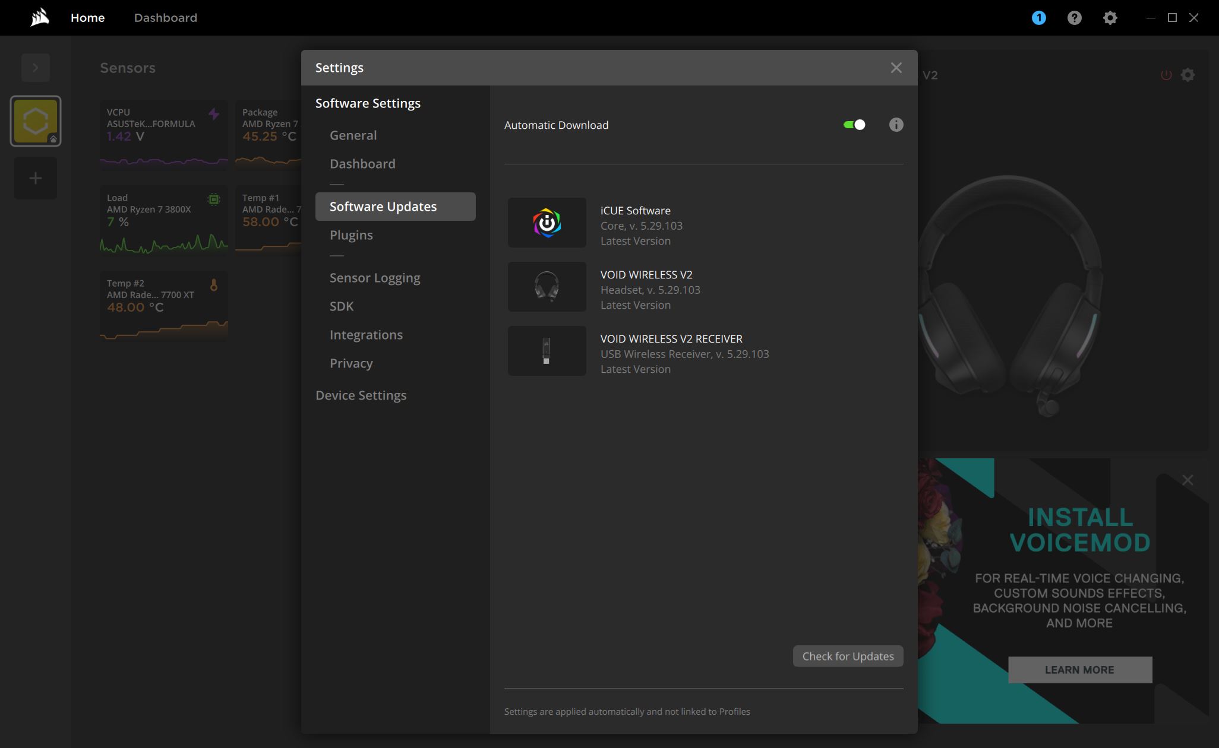Add a new profile with plus button

pos(36,178)
